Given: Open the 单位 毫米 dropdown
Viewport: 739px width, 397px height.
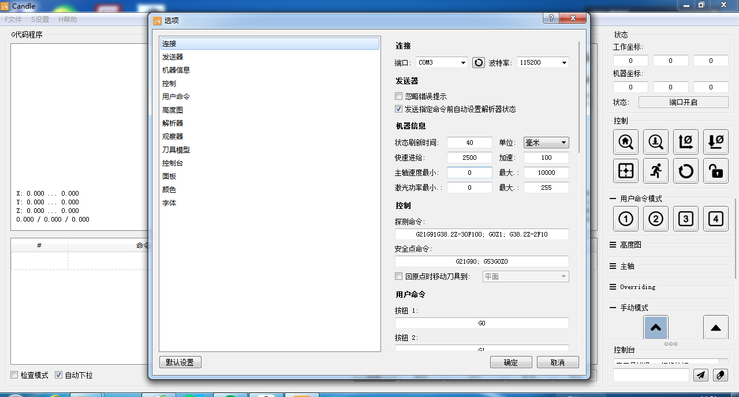Looking at the screenshot, I should click(546, 143).
